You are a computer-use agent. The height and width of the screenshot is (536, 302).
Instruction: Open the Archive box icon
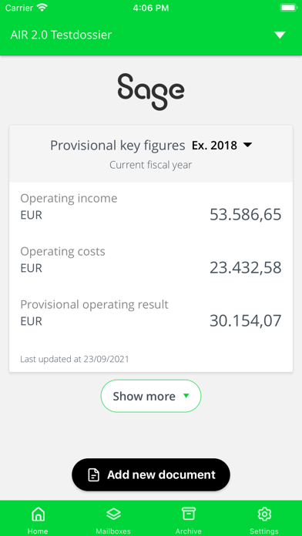(189, 514)
